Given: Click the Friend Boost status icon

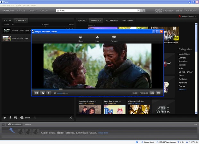Looking at the screenshot, I should (x=142, y=142).
